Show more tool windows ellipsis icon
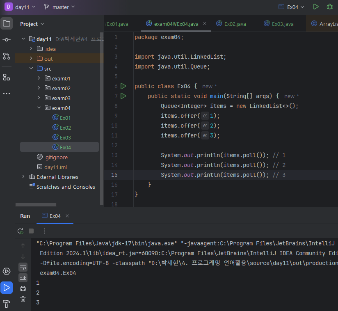Viewport: 338px width, 311px height. 7,94
